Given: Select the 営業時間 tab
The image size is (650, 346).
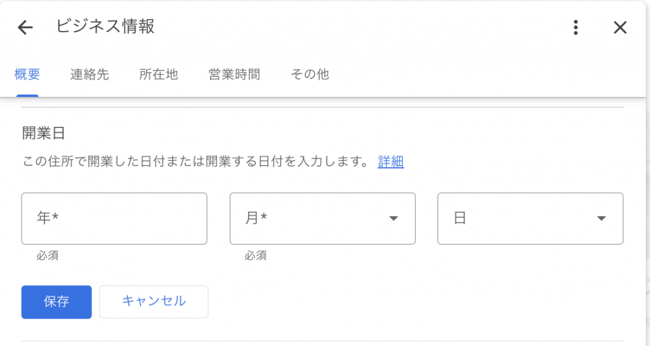Looking at the screenshot, I should click(234, 74).
